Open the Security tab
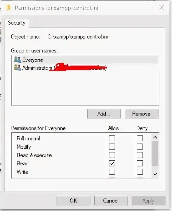Screen dimensions: 172x211 [17, 23]
